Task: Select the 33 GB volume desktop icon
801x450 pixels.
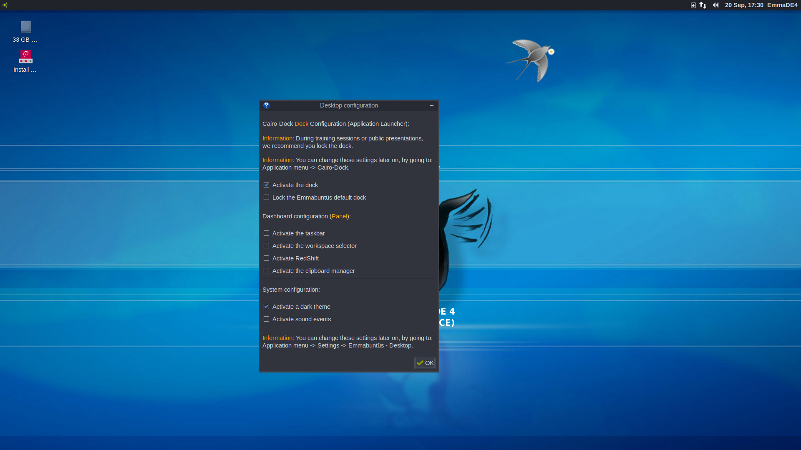Action: 25,27
